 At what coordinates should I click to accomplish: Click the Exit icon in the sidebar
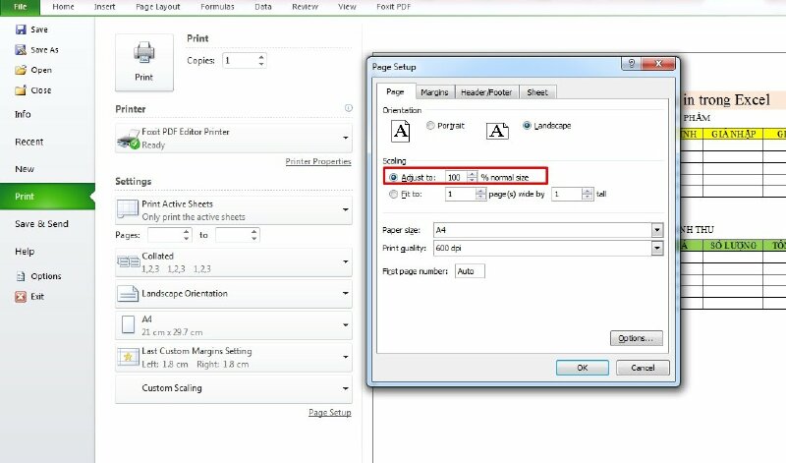click(x=21, y=297)
